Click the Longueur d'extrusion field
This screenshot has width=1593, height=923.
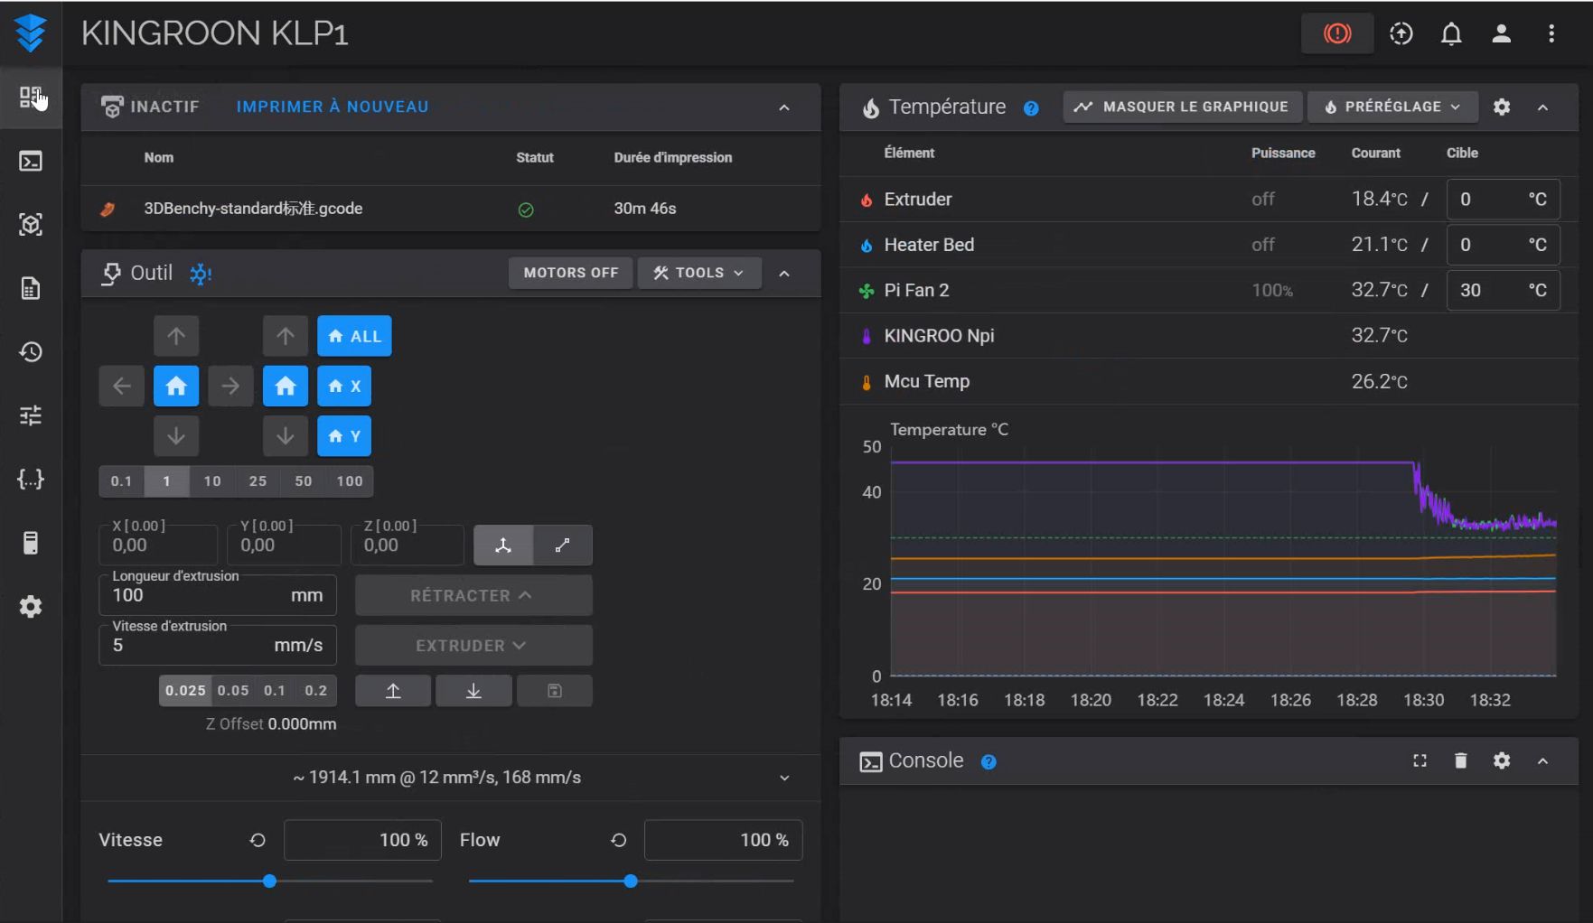click(218, 595)
